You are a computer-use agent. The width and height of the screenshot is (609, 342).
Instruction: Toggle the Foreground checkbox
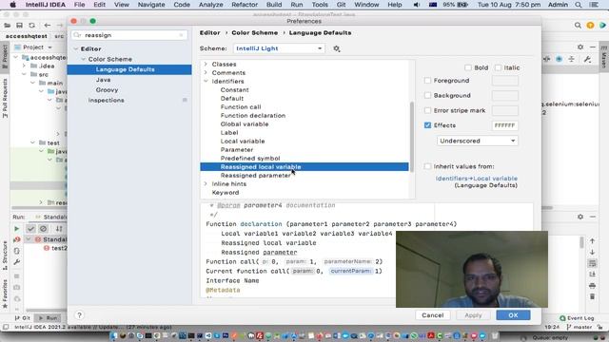pos(427,81)
